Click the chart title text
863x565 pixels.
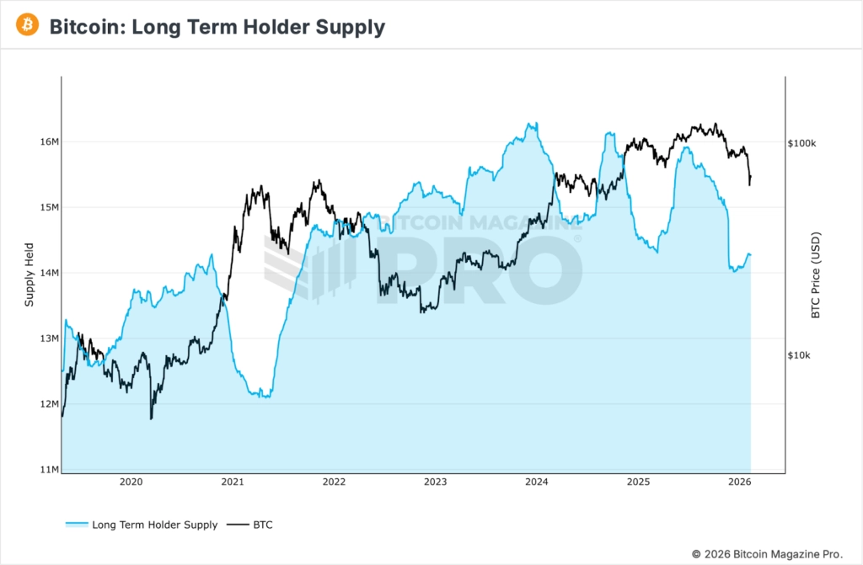(x=217, y=27)
